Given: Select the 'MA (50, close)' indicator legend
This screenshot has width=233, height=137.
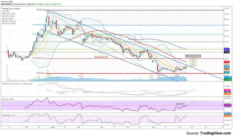Looking at the screenshot, I should pos(8,16).
